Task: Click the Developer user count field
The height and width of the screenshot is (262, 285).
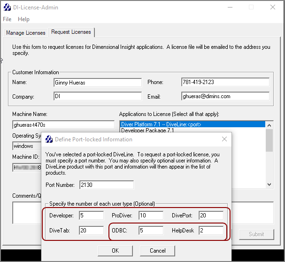Action: 92,216
